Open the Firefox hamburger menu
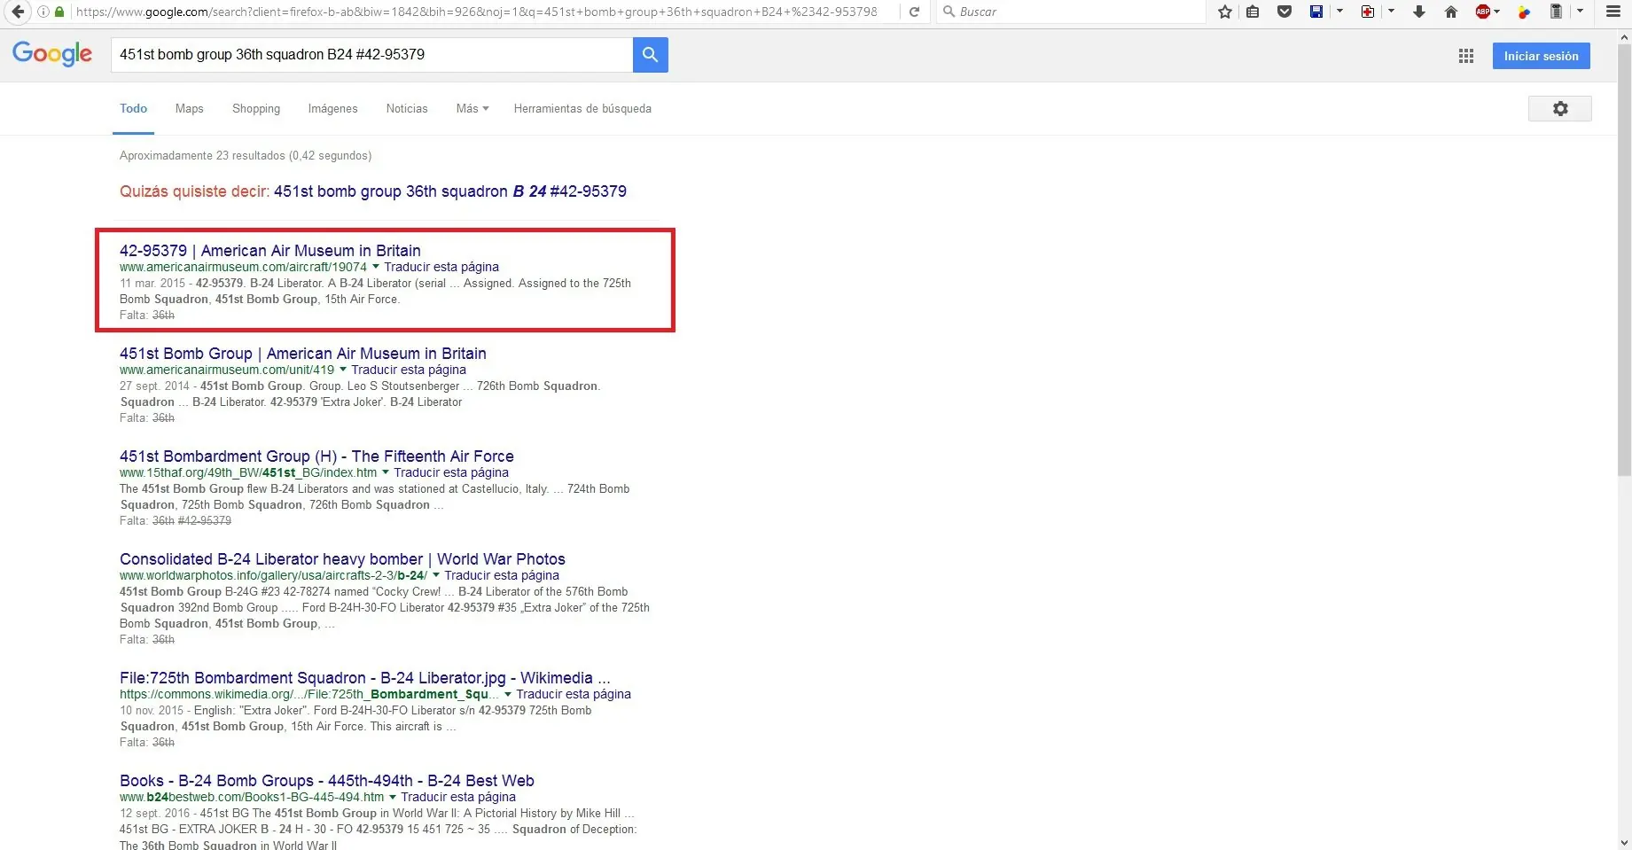The height and width of the screenshot is (850, 1632). point(1613,12)
